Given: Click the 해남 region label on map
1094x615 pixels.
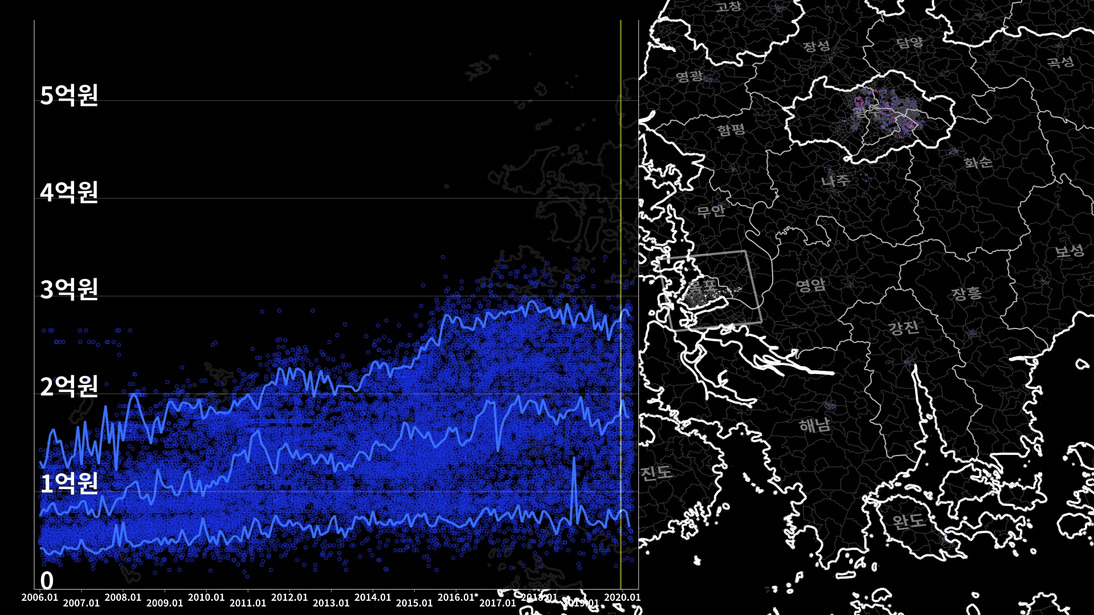Looking at the screenshot, I should (x=815, y=425).
